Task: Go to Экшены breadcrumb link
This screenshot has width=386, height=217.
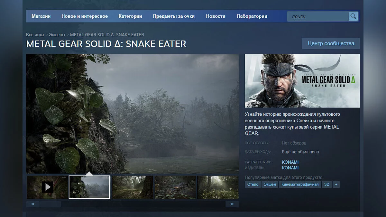Action: coord(57,34)
